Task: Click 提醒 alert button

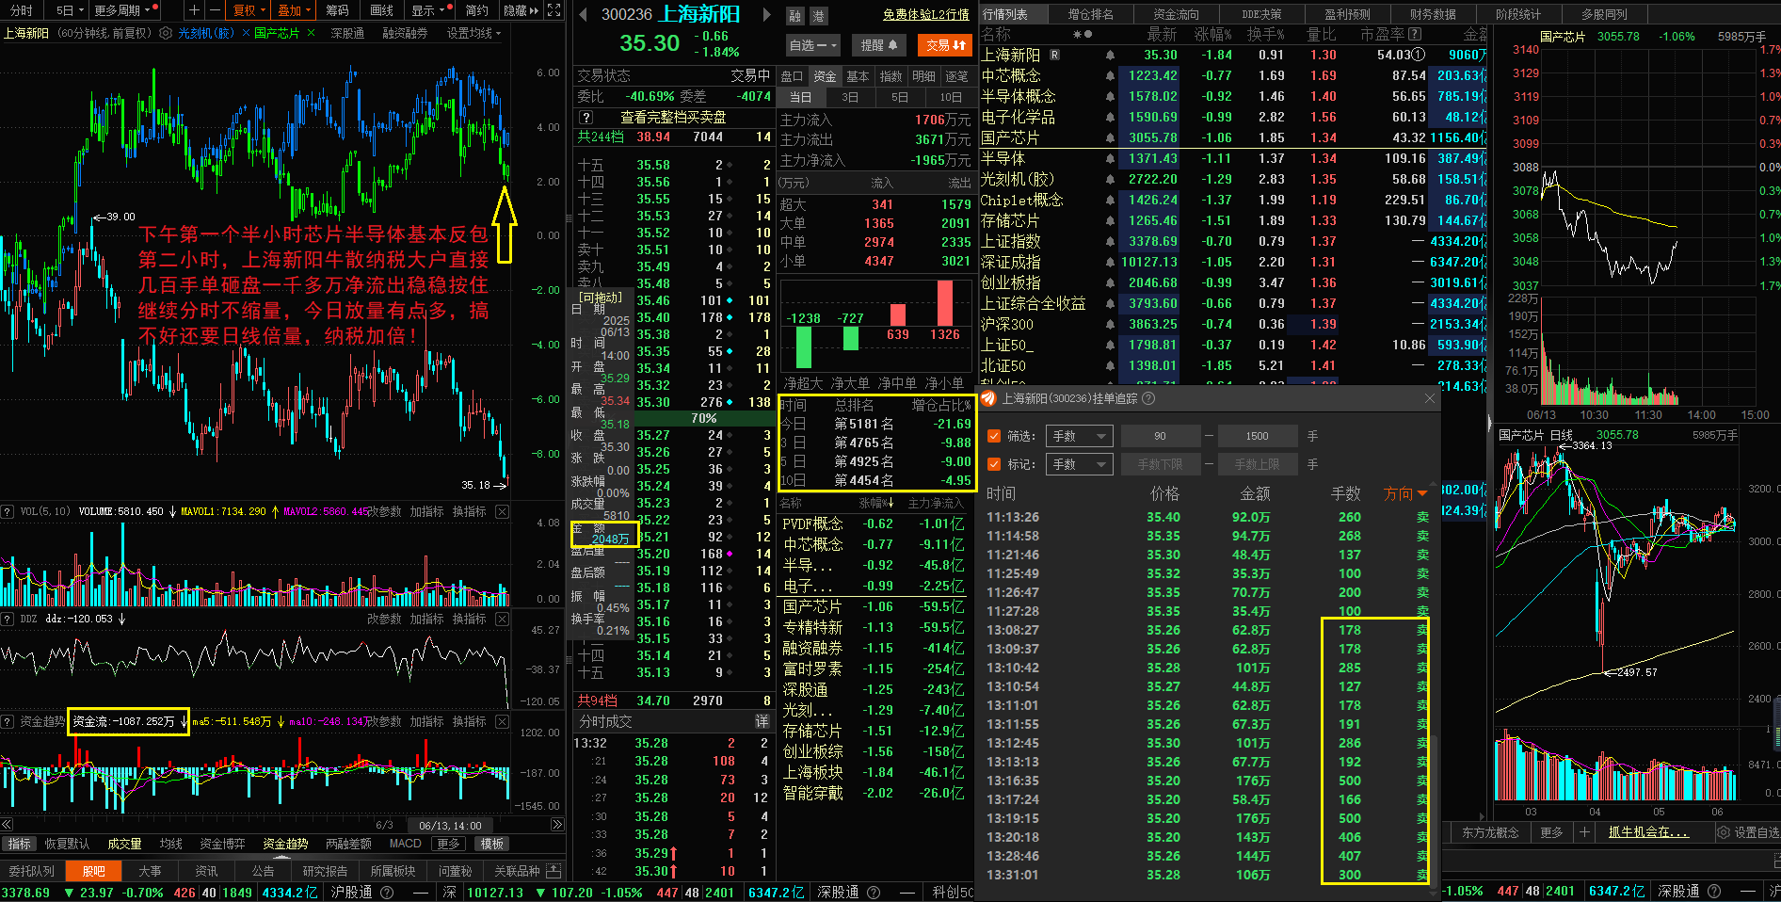Action: (x=879, y=44)
